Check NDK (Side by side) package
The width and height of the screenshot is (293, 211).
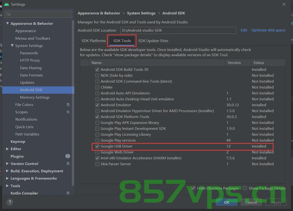click(97, 76)
